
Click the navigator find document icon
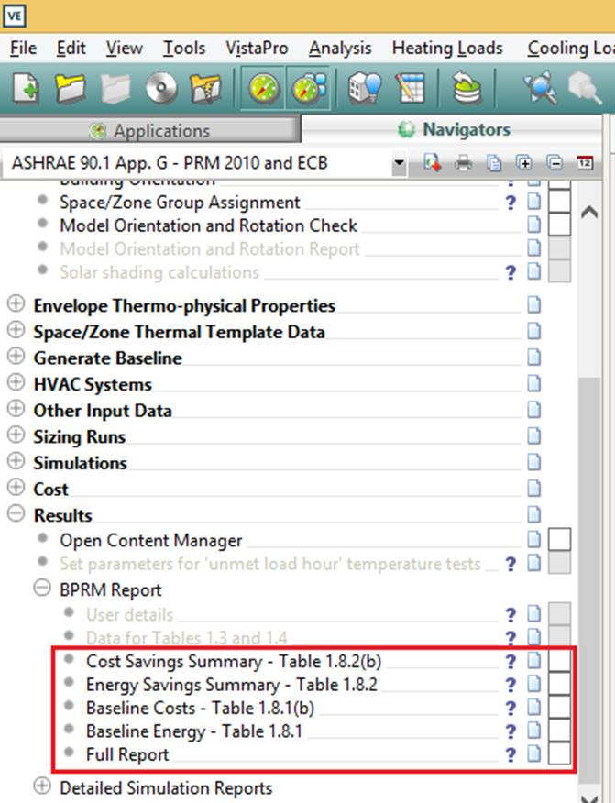click(433, 163)
